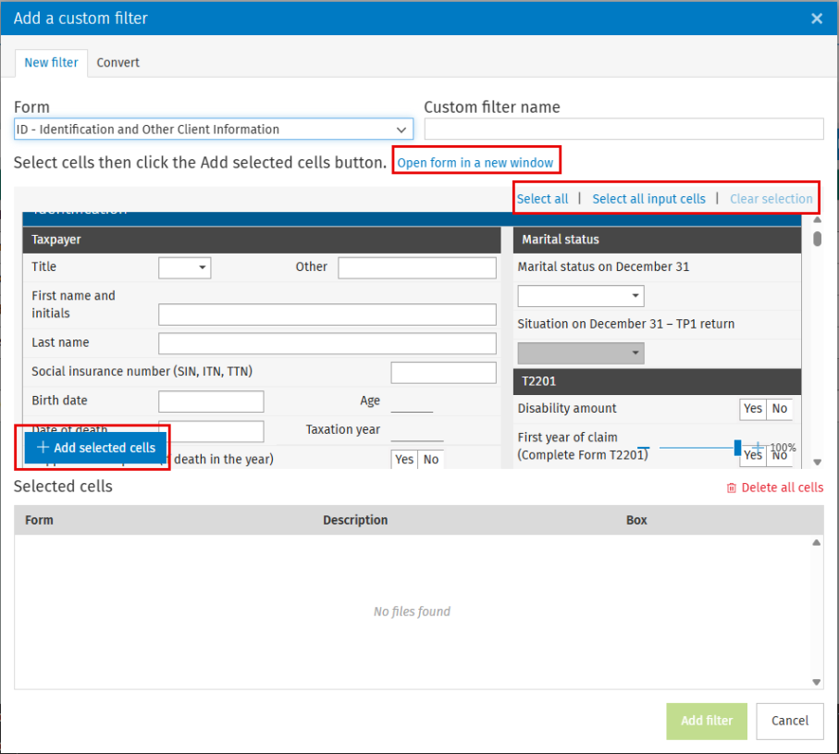Click the form preview scroll up arrow
839x754 pixels.
pyautogui.click(x=817, y=220)
